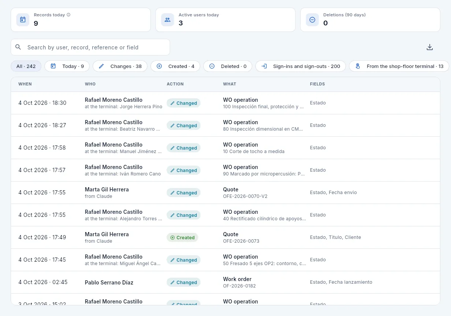The width and height of the screenshot is (451, 316).
Task: Select the All · 242 filter
Action: point(26,66)
